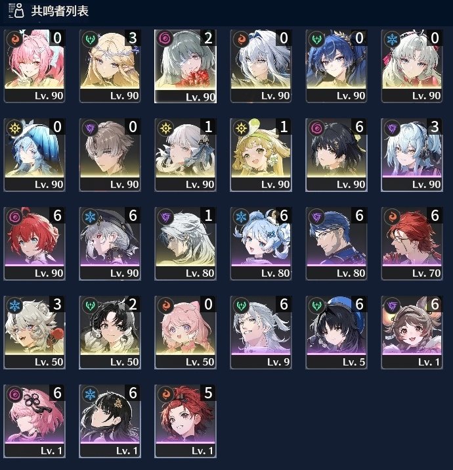Select the red-haired glasses character at Lv. 70
This screenshot has height=470, width=453.
point(412,243)
